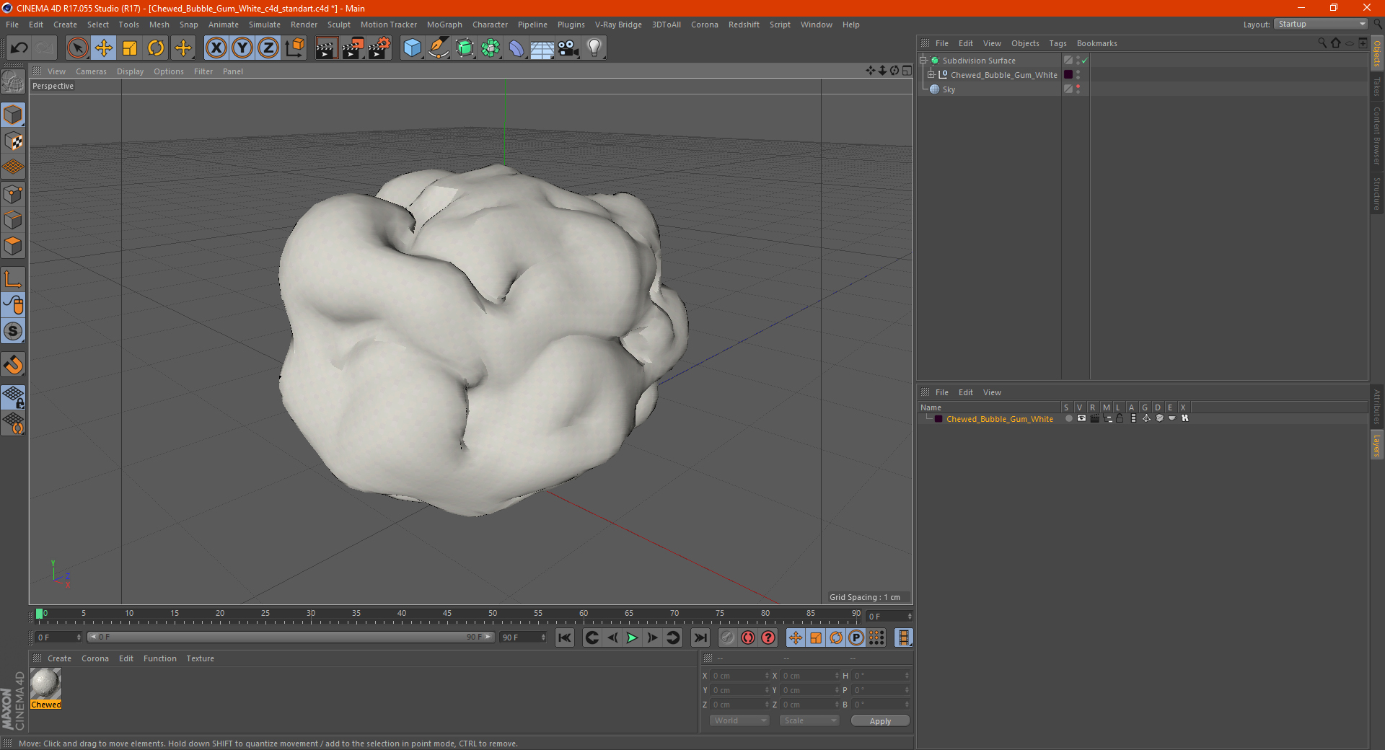Image resolution: width=1385 pixels, height=750 pixels.
Task: Click the Apply button
Action: pos(880,721)
